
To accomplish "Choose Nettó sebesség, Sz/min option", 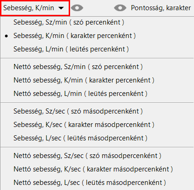I will [97, 67].
